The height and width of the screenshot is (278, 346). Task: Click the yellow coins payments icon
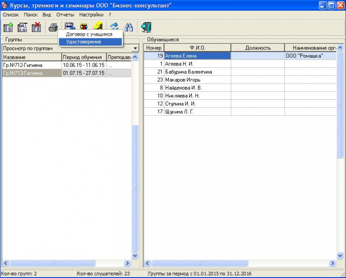98,25
